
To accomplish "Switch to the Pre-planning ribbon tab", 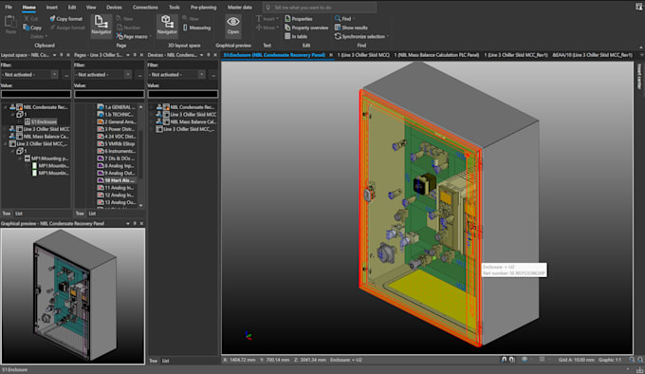I will (203, 7).
